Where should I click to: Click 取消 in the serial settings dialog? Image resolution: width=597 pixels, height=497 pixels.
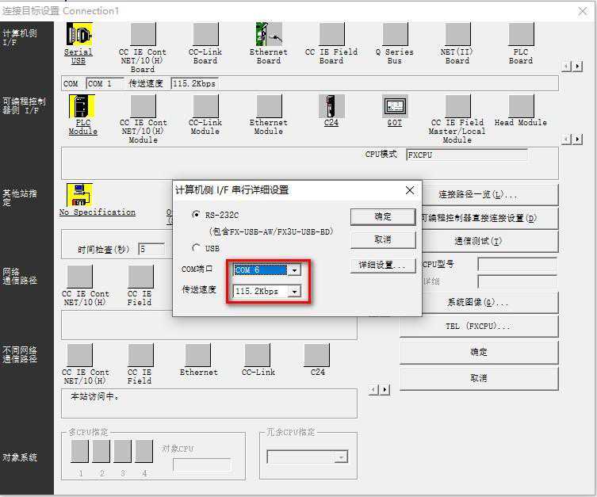tap(382, 239)
